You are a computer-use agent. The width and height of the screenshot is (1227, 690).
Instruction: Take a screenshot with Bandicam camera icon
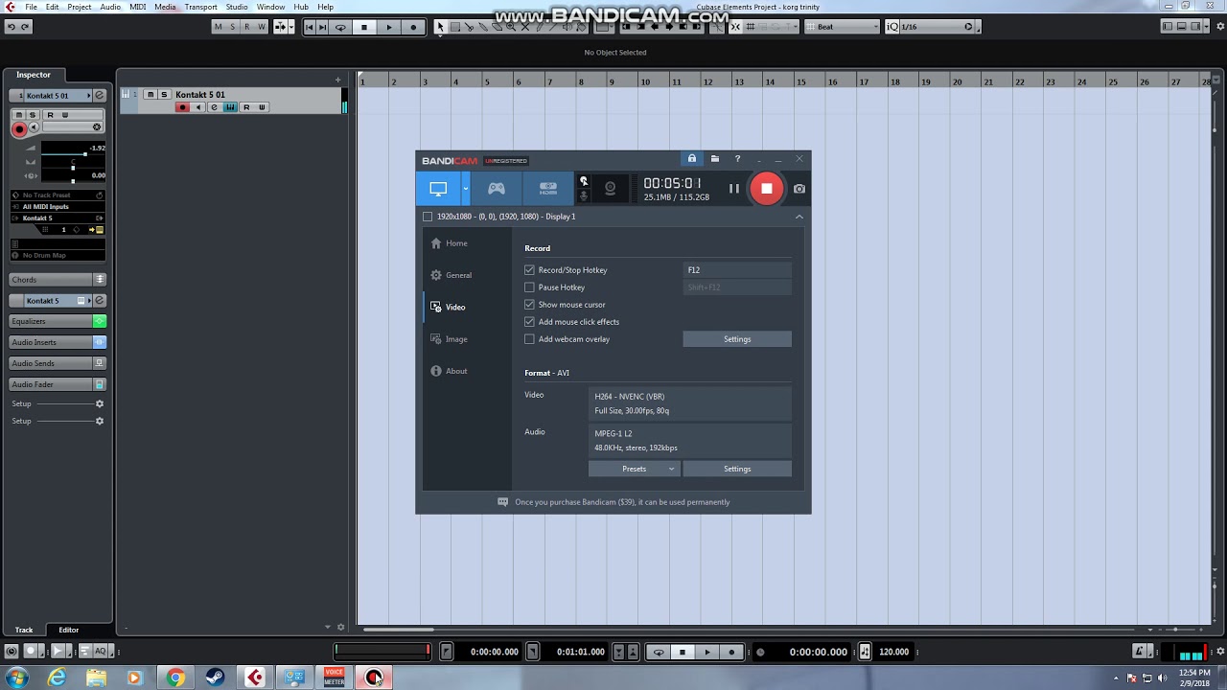[799, 189]
